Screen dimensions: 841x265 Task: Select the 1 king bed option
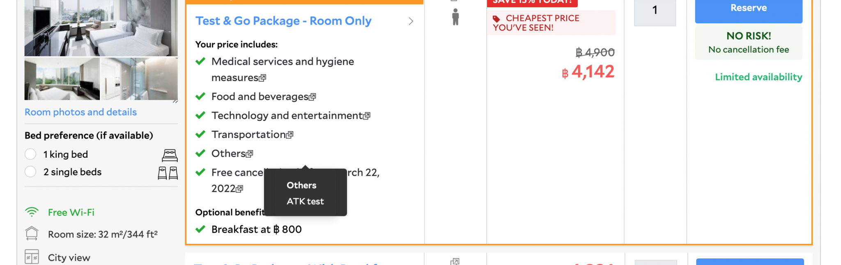30,154
